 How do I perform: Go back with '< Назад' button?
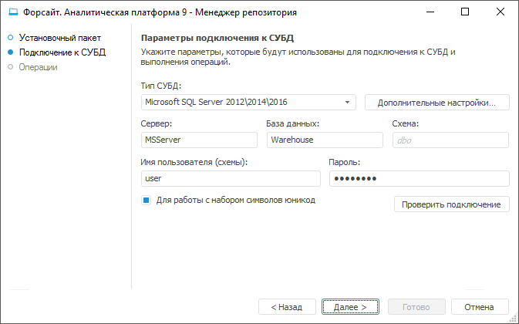pyautogui.click(x=286, y=306)
